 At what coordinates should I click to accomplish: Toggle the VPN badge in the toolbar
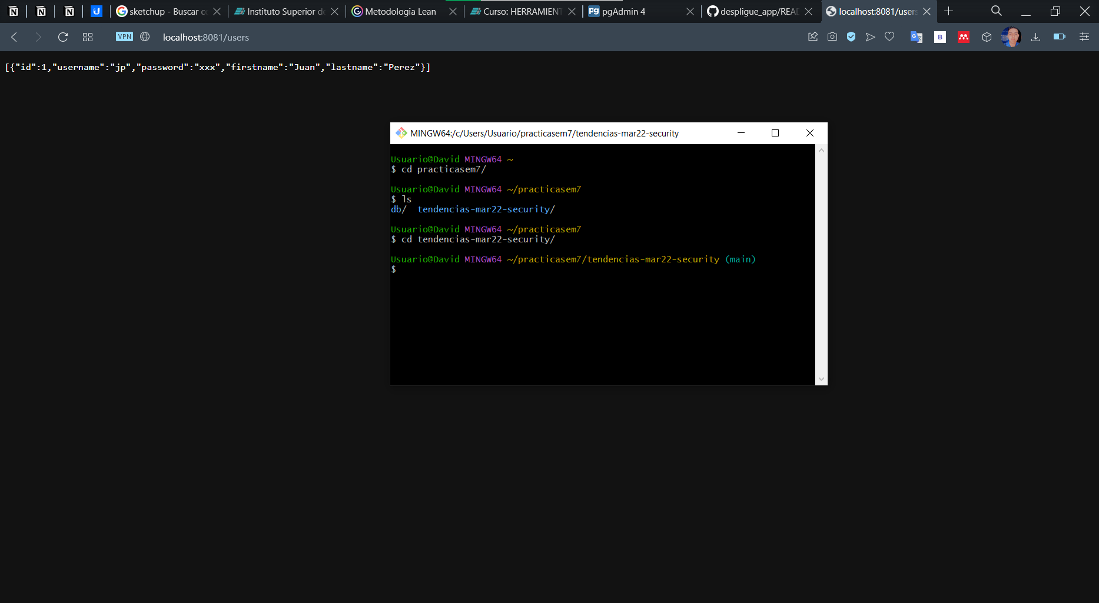coord(124,36)
